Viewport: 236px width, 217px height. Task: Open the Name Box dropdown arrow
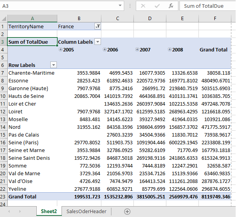120,5
